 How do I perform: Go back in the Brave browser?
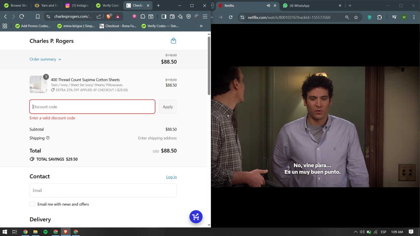[5, 16]
